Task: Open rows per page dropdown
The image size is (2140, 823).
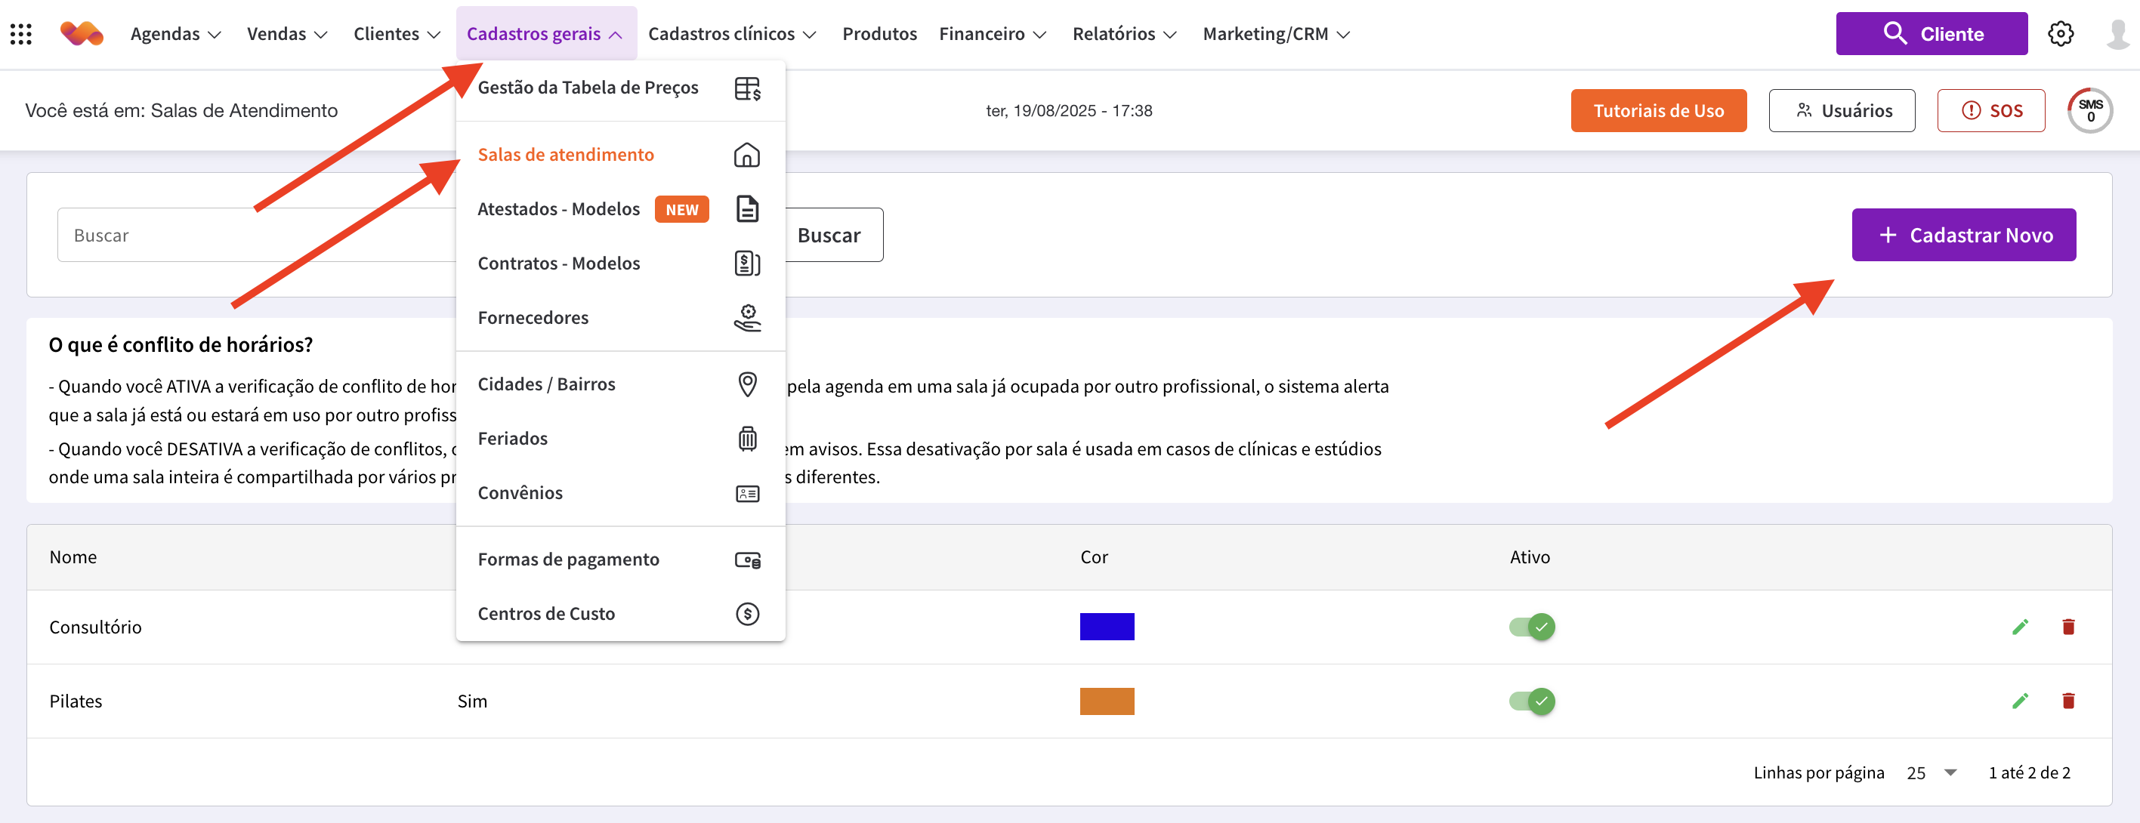Action: (x=1932, y=772)
